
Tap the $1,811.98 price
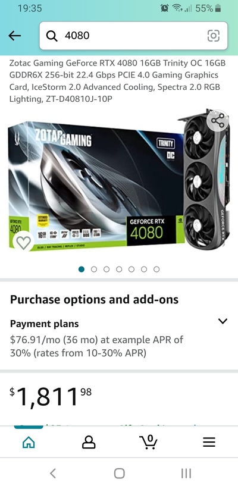tap(51, 396)
